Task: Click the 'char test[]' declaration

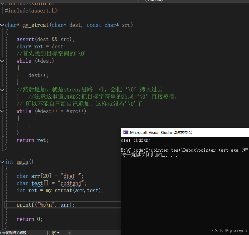Action: click(x=32, y=183)
